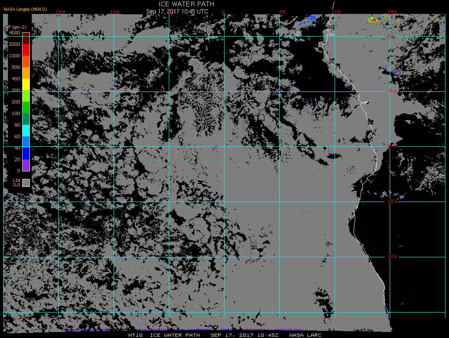Click the 15W longitude label

[x=60, y=12]
